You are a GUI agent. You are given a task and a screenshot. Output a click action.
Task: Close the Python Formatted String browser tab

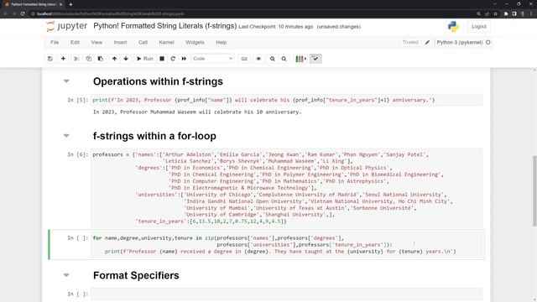click(x=61, y=4)
